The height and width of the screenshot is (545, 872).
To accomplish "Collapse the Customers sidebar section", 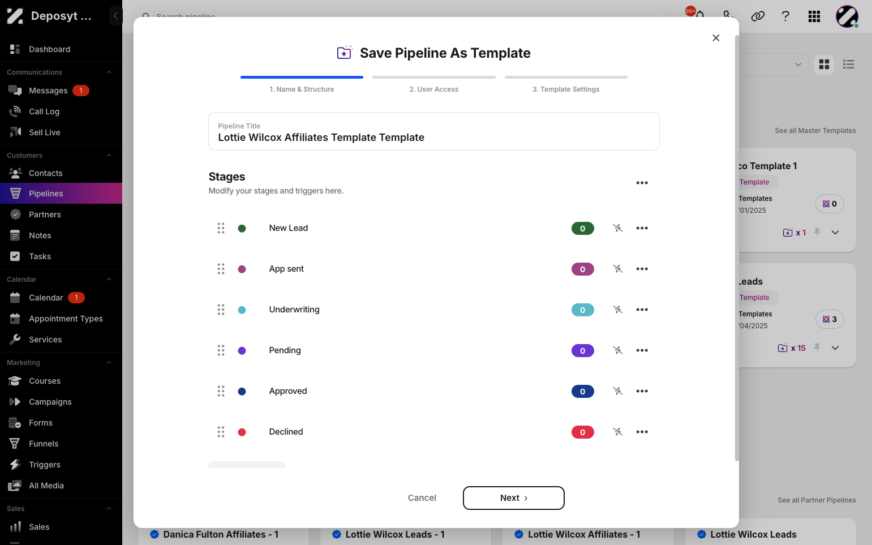I will [x=109, y=156].
